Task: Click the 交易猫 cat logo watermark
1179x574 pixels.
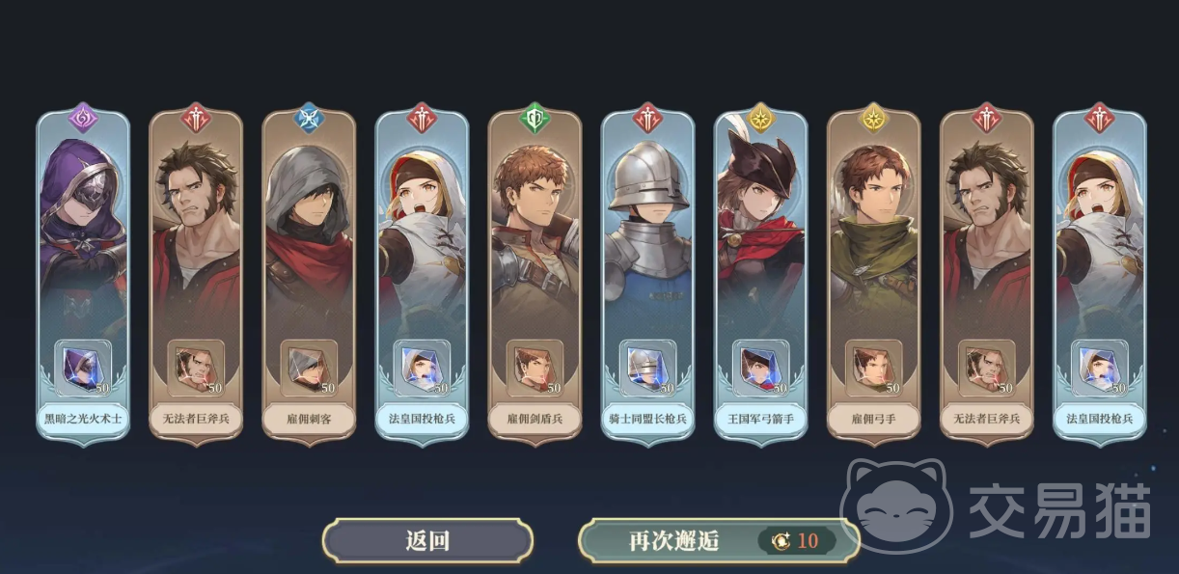Action: click(x=896, y=506)
